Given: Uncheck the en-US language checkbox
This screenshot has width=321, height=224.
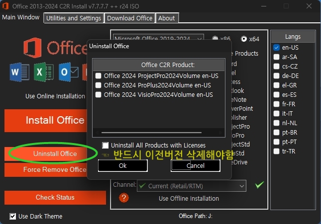Looking at the screenshot, I should tap(276, 47).
